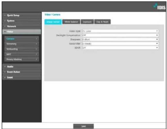Open the Noise Filter dropdown
This screenshot has height=129, width=167.
tap(120, 44)
